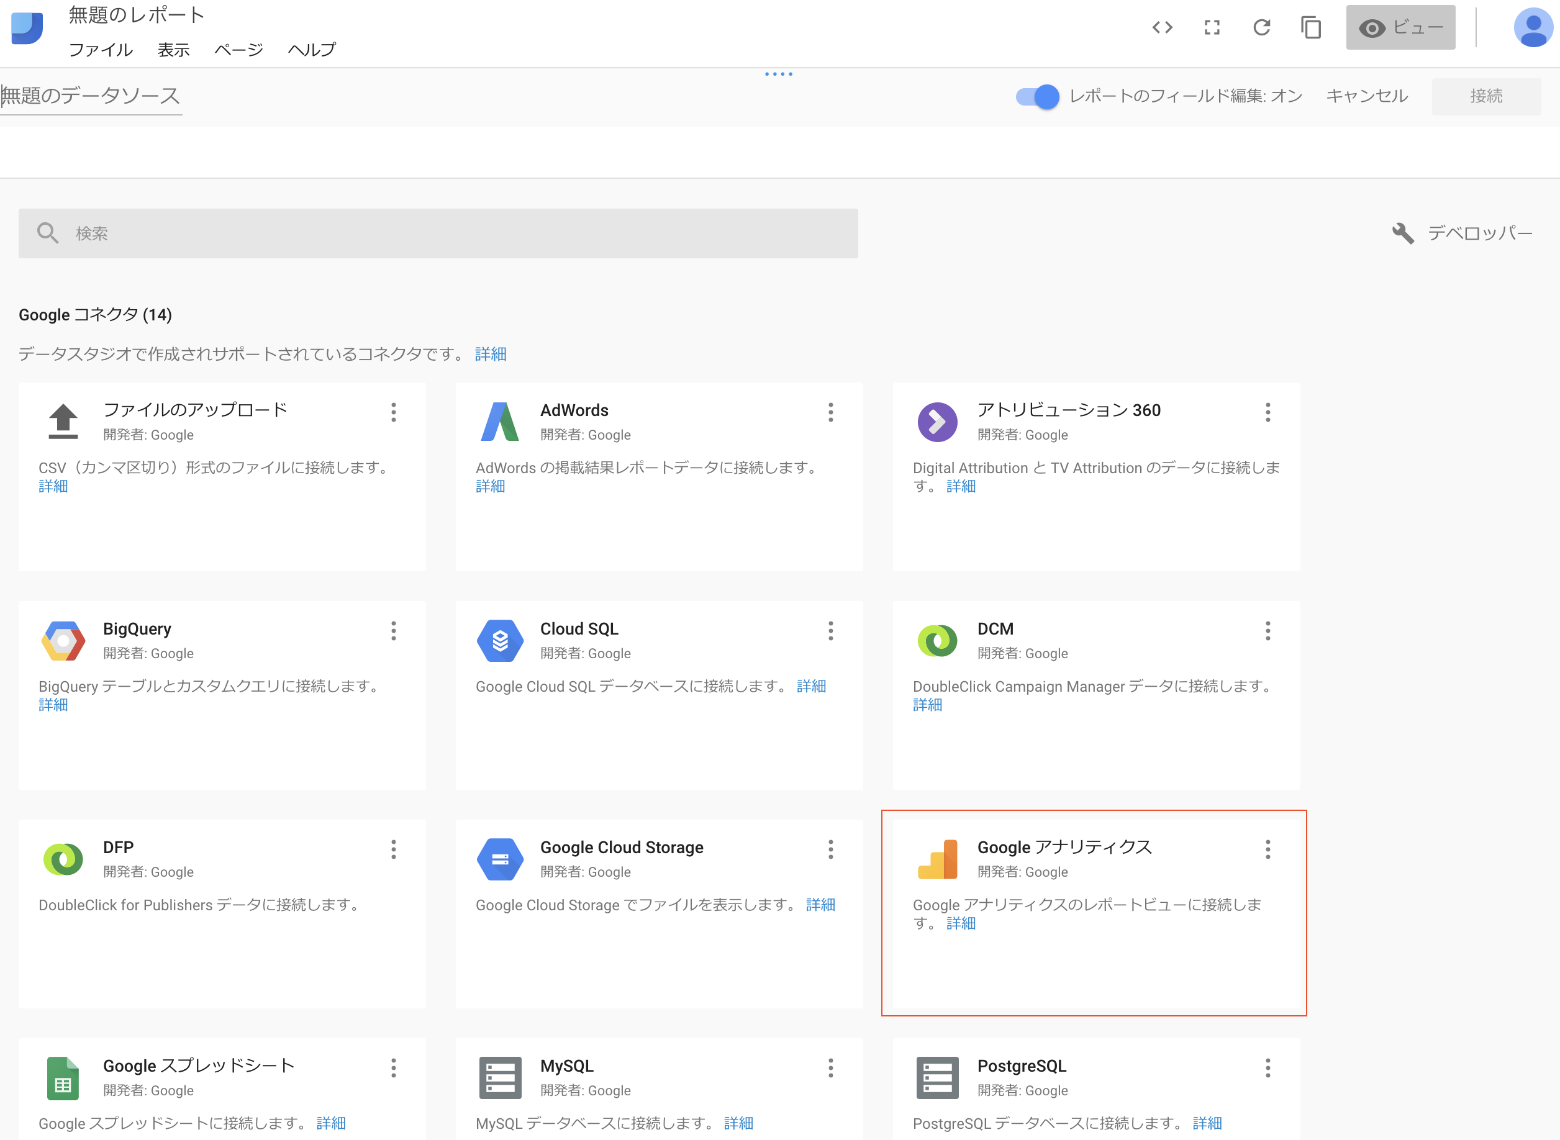Viewport: 1560px width, 1140px height.
Task: Open 詳細 link in AdWords card
Action: [x=490, y=487]
